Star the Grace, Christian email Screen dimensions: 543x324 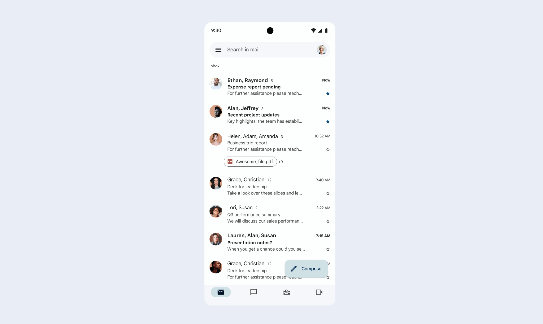pos(327,193)
